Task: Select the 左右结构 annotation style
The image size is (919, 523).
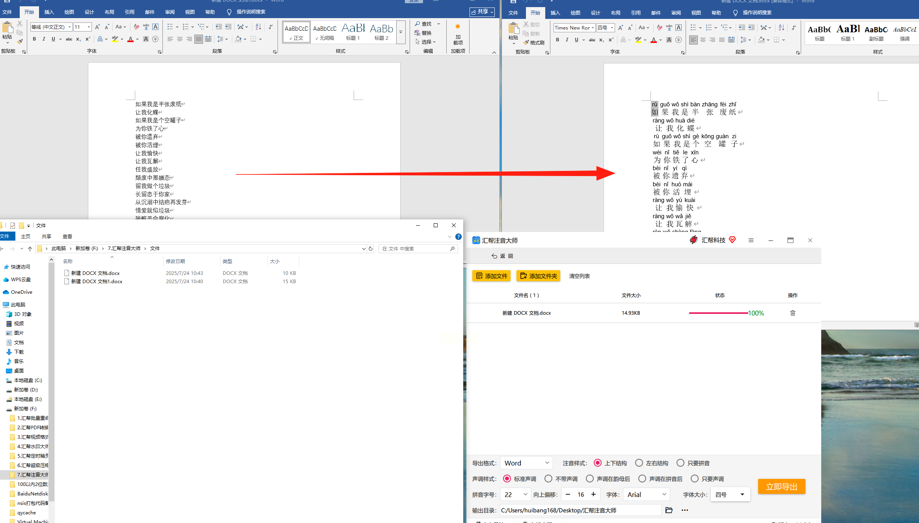Action: (x=651, y=463)
